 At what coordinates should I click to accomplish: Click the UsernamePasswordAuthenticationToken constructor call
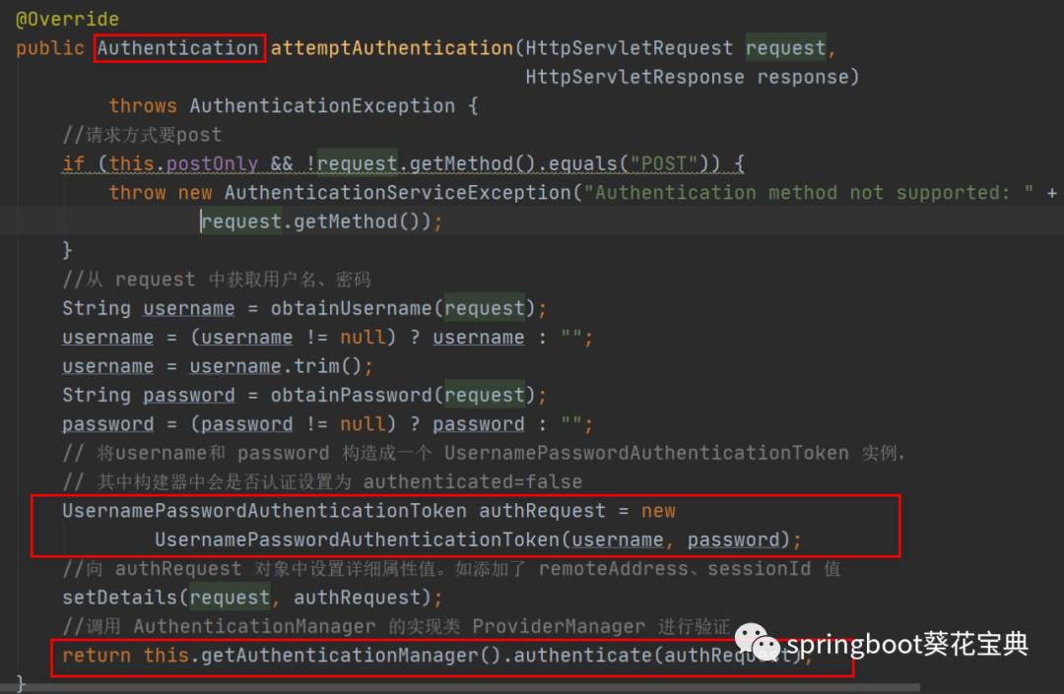tap(357, 539)
